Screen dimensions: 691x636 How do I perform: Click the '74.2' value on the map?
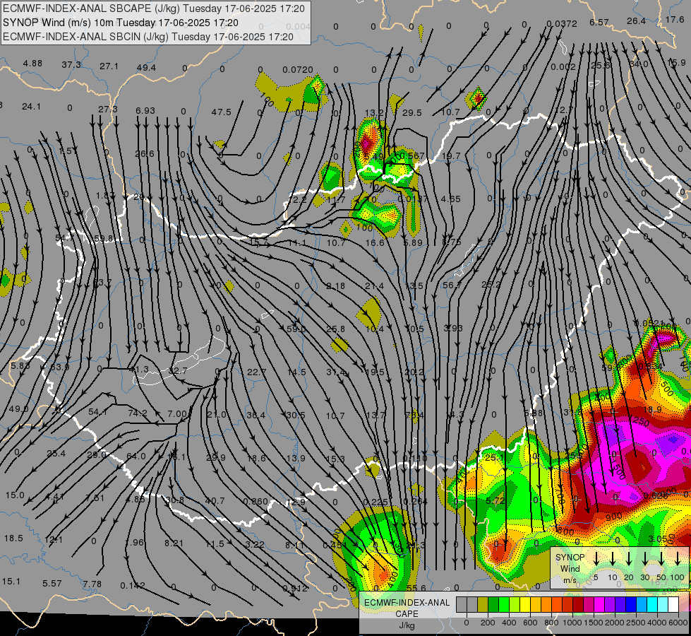point(138,413)
